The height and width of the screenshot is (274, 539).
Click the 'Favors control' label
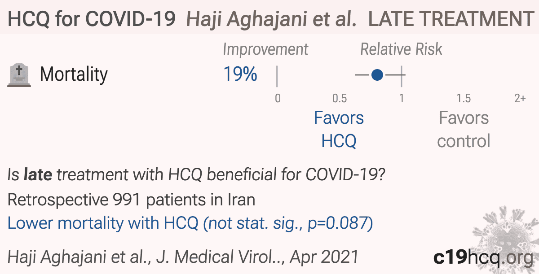tap(464, 129)
